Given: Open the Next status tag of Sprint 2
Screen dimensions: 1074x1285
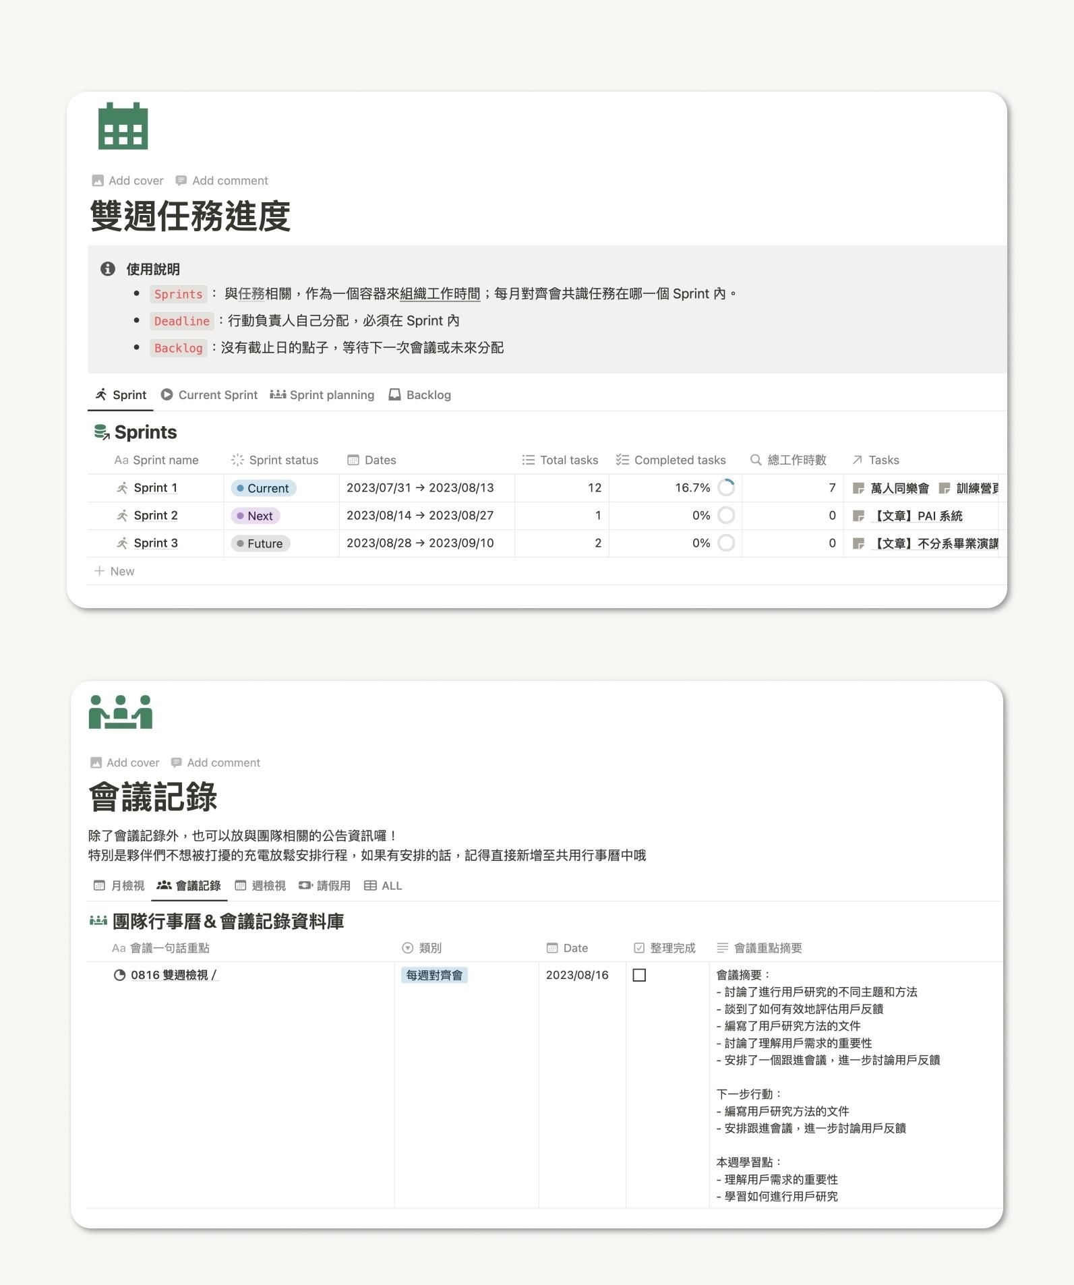Looking at the screenshot, I should point(256,516).
